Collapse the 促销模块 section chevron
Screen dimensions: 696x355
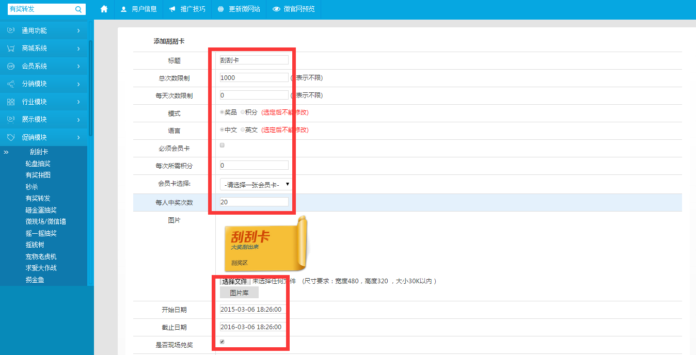(x=78, y=137)
